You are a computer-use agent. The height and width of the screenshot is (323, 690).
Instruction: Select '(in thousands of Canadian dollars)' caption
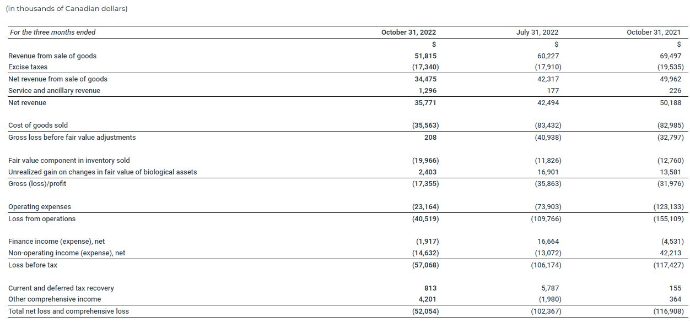coord(66,9)
